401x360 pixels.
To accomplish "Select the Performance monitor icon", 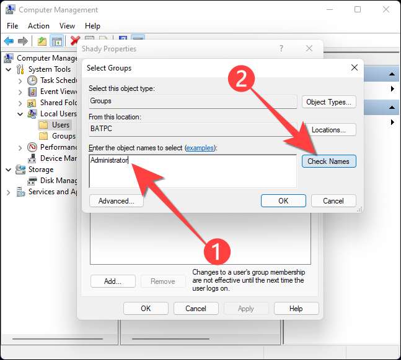I will pos(32,147).
